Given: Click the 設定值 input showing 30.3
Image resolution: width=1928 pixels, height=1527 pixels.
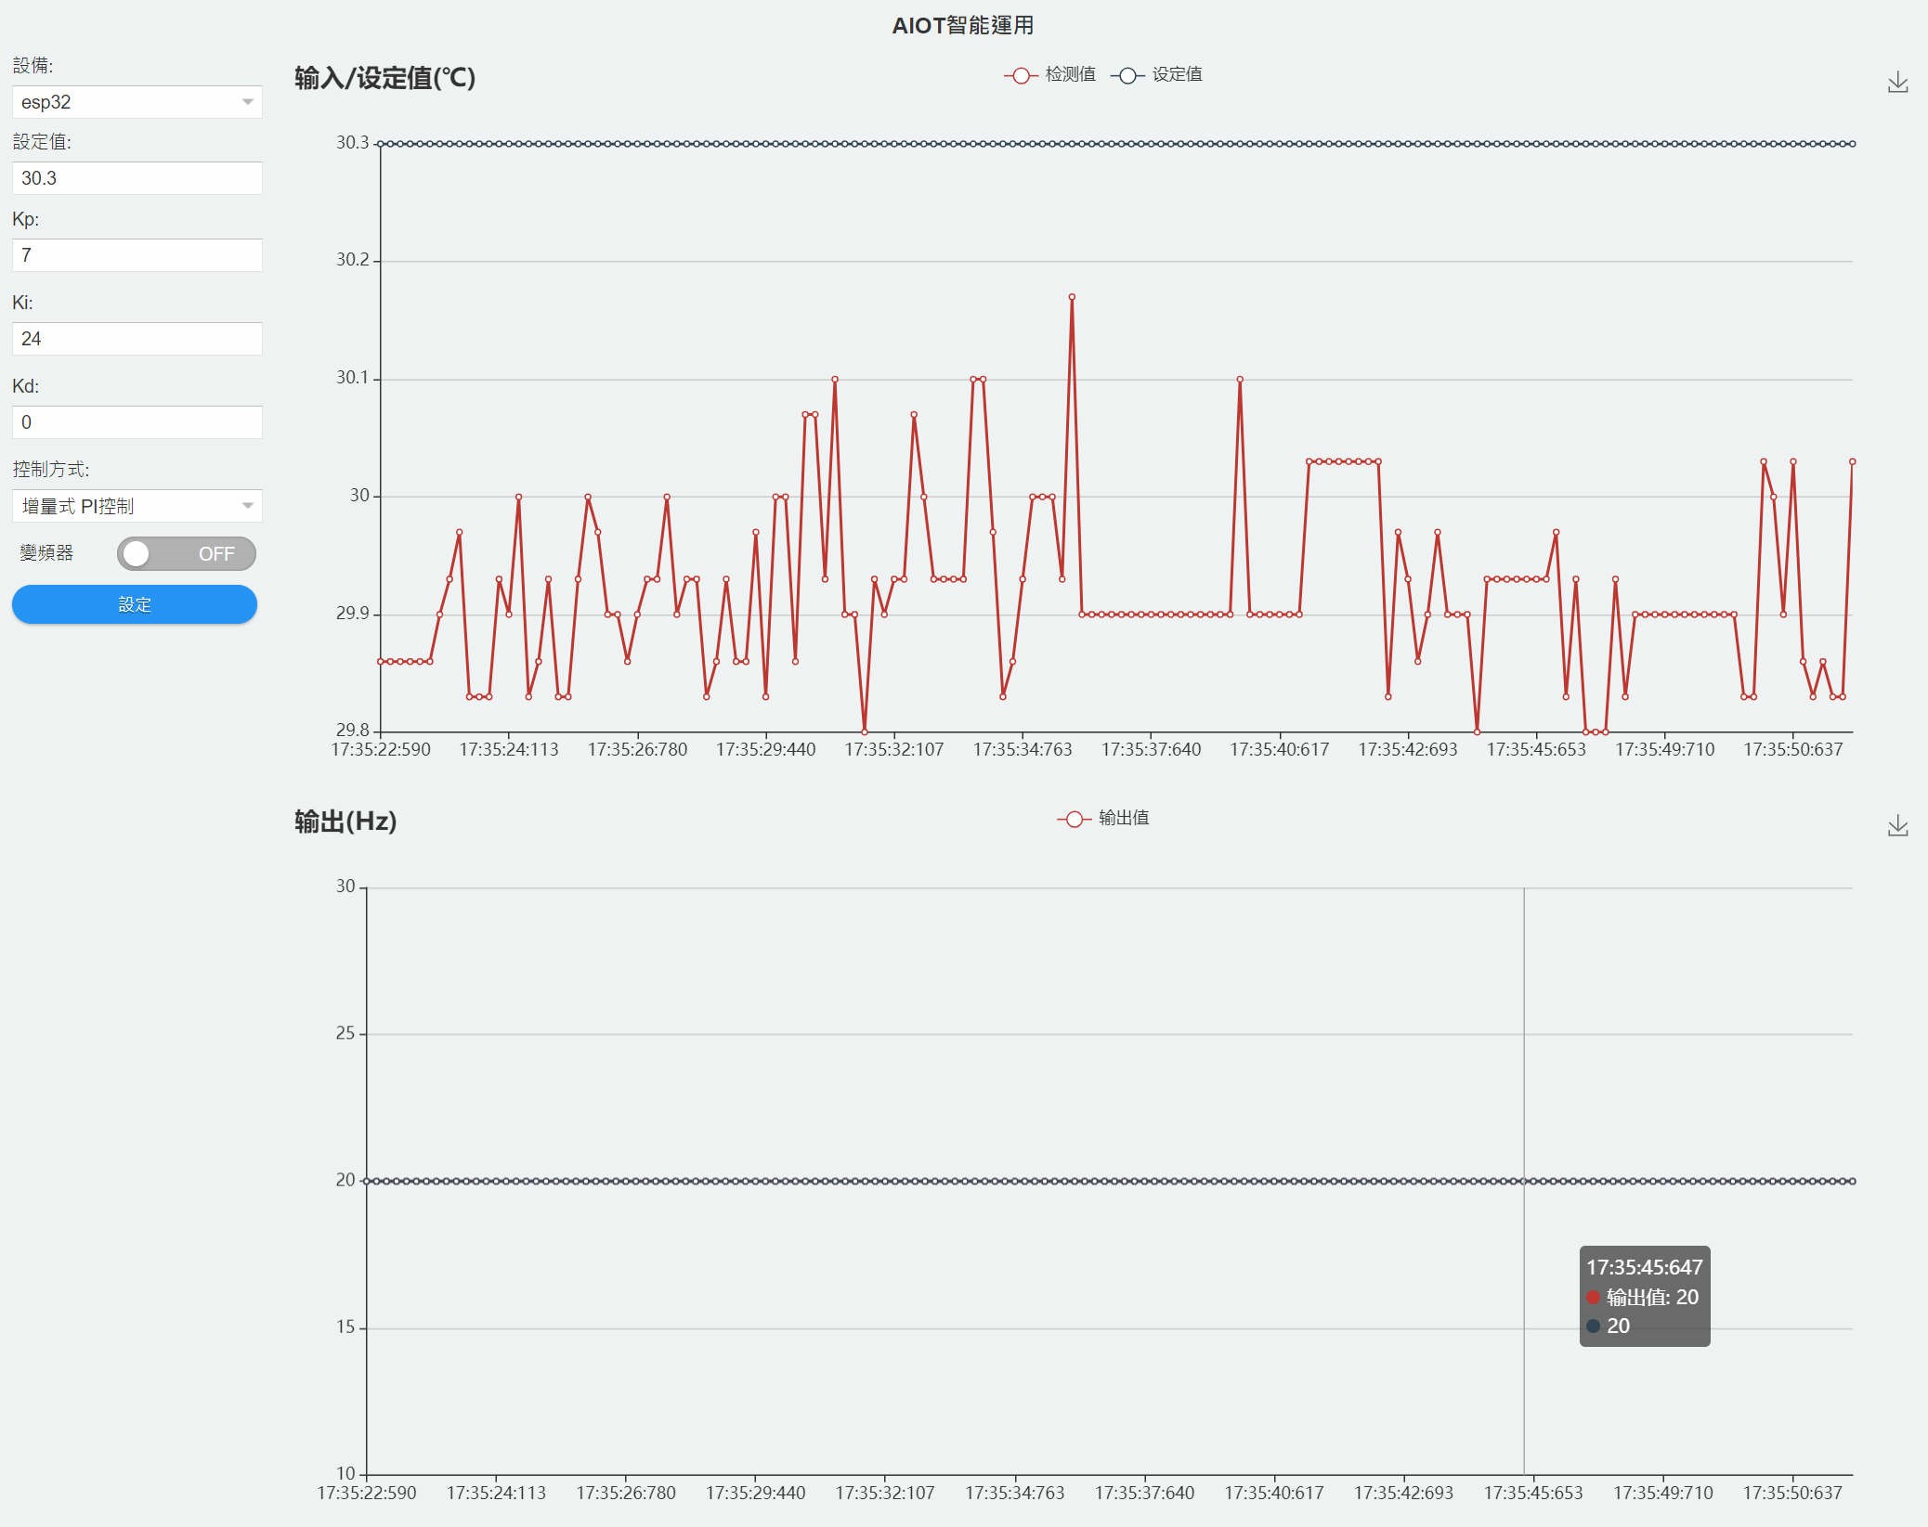Looking at the screenshot, I should [137, 178].
